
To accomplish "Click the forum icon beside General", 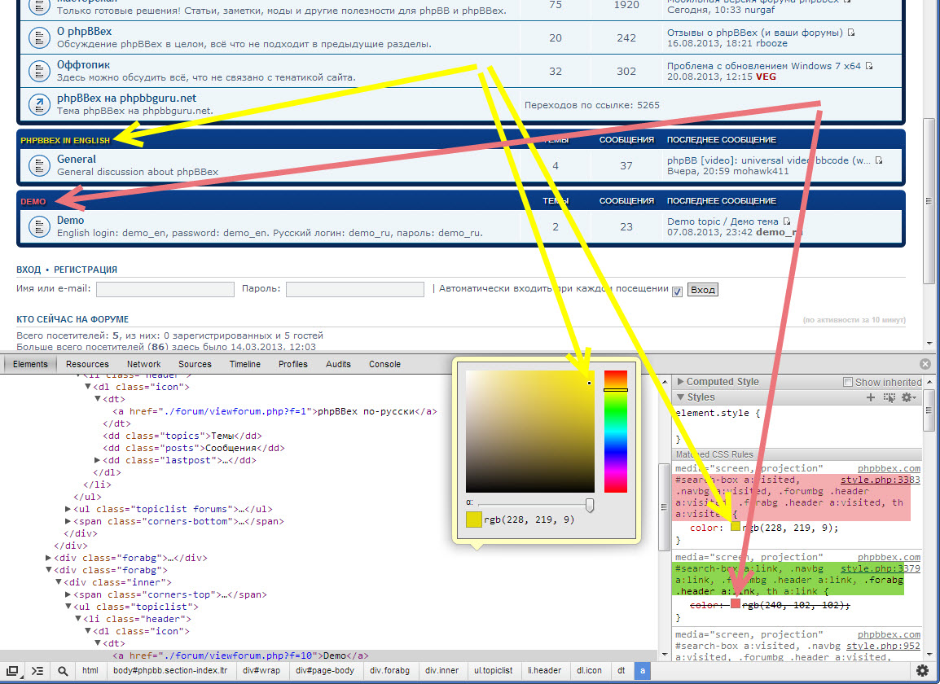I will [38, 165].
